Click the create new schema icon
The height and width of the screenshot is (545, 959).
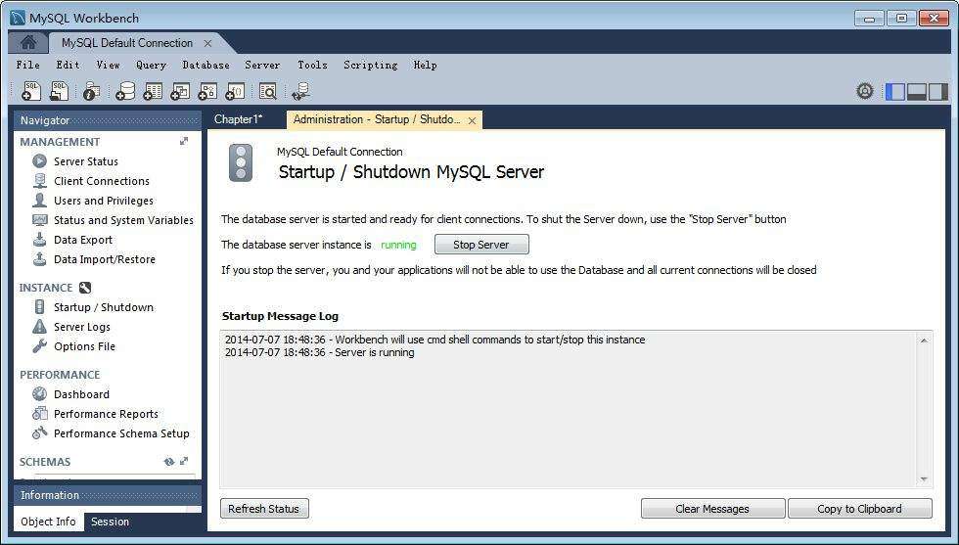pos(125,91)
